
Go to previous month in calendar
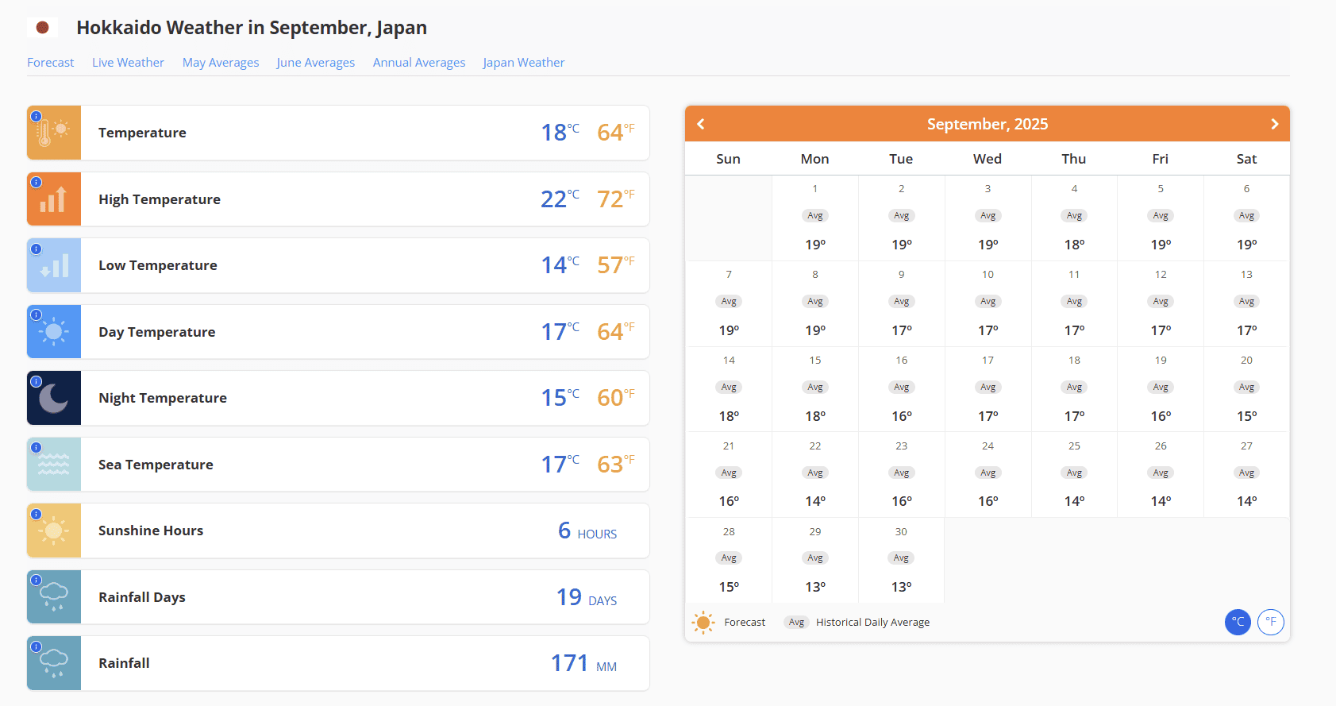click(701, 124)
